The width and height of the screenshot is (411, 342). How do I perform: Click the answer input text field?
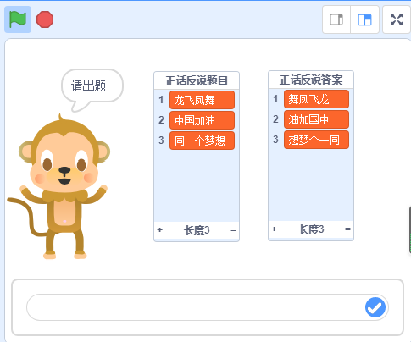click(x=195, y=307)
